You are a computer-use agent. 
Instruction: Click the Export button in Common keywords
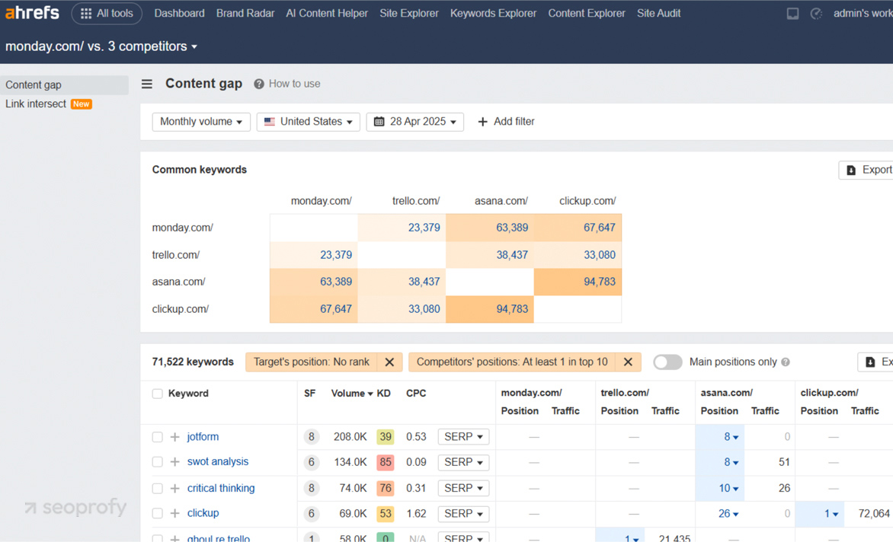[866, 170]
